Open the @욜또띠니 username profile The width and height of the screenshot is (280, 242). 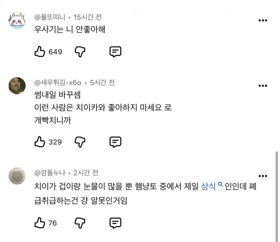coord(50,17)
